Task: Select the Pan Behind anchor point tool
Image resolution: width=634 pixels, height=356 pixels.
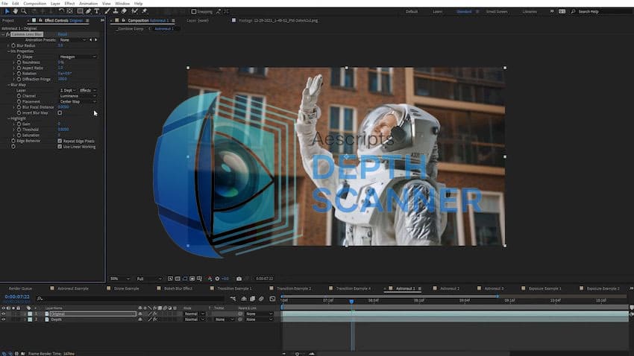Action: pos(69,11)
